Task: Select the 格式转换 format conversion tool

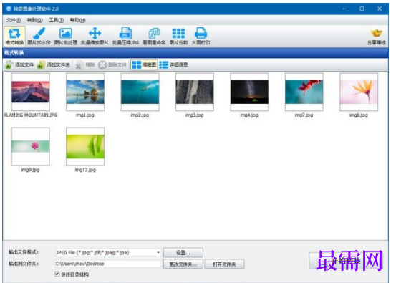Action: (14, 37)
